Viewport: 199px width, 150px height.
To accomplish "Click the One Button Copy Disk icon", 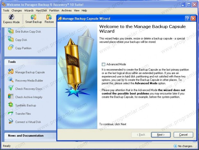I will (11, 31).
